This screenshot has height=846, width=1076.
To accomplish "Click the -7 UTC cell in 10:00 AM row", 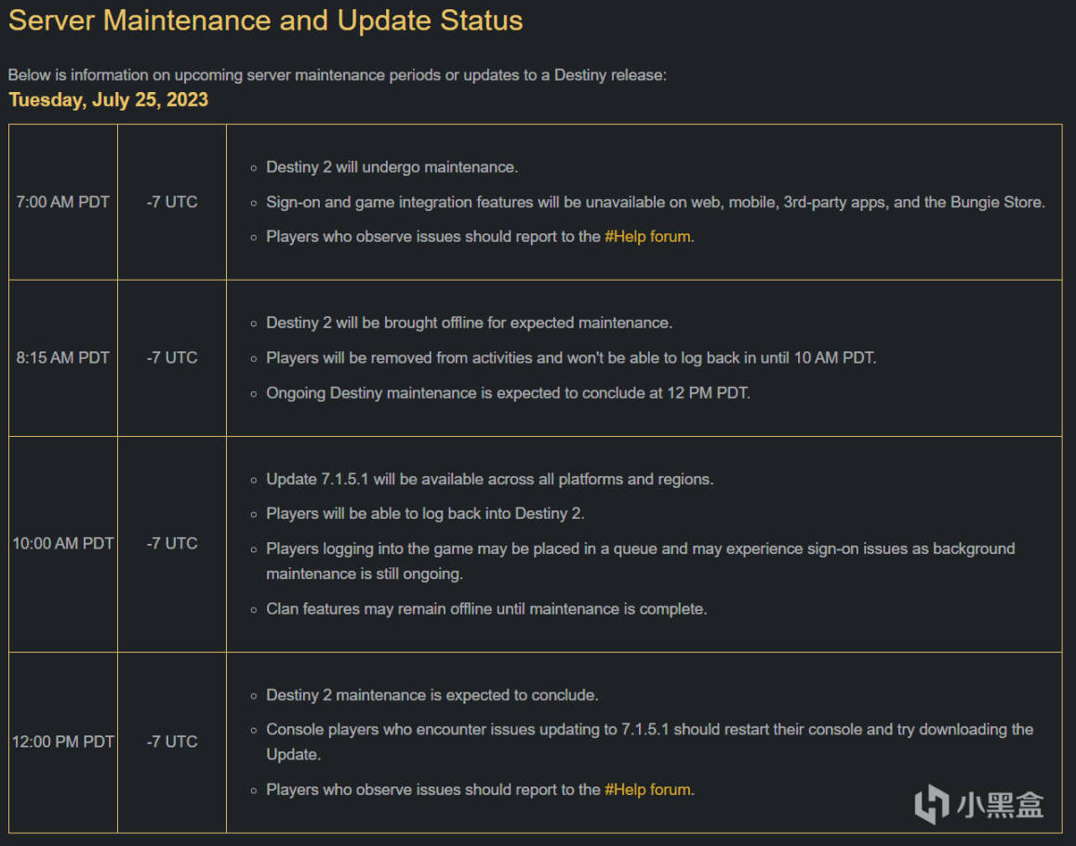I will click(x=172, y=544).
